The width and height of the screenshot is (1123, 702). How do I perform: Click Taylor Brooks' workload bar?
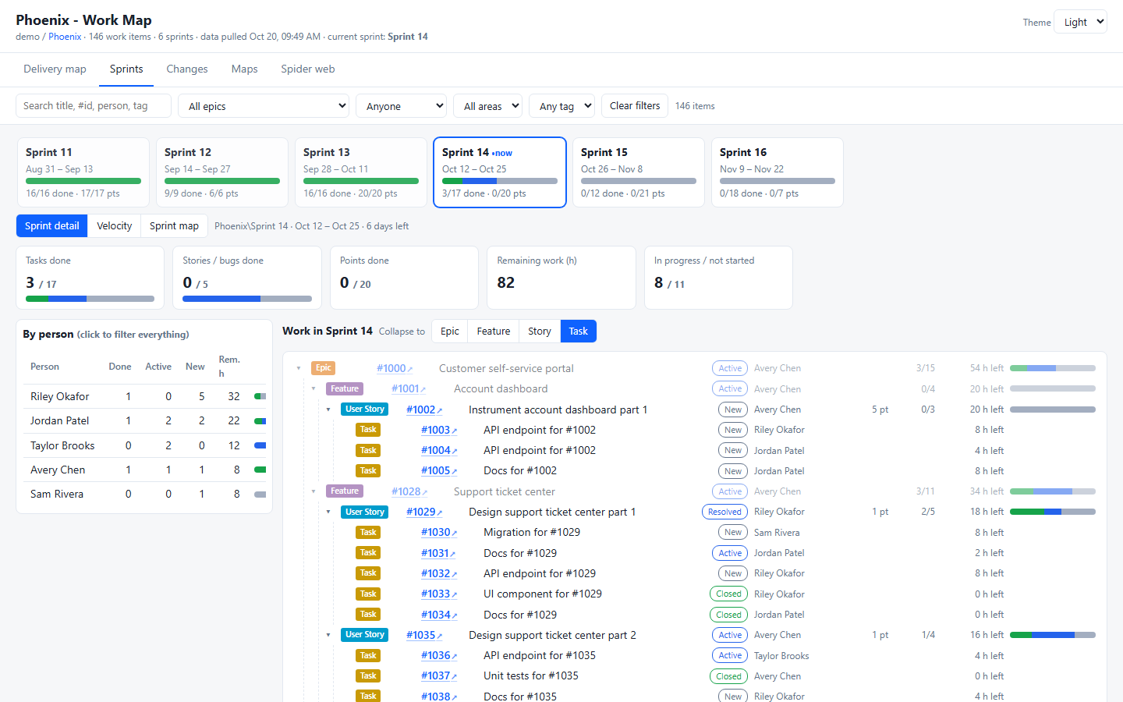tap(260, 445)
